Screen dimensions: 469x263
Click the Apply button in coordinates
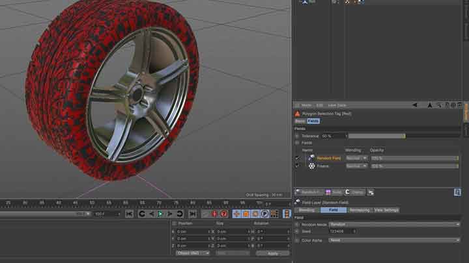[x=272, y=253]
